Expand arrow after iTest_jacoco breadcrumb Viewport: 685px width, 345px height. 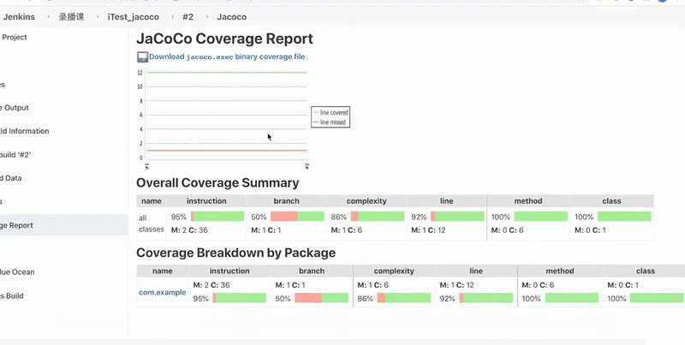point(172,17)
